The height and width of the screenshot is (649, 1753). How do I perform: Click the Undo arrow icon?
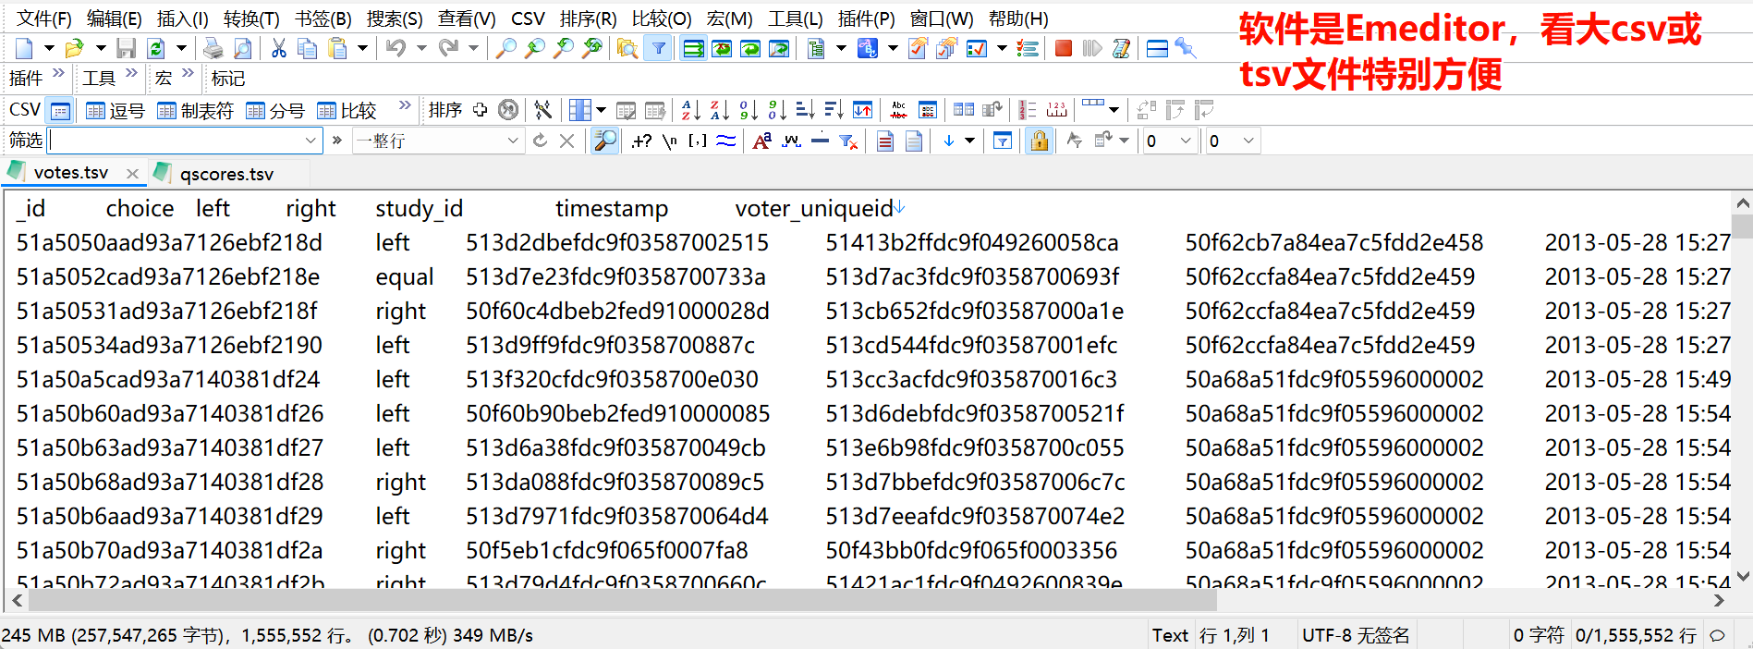[x=396, y=48]
